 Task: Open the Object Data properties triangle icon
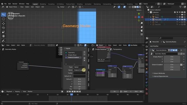tap(147, 86)
